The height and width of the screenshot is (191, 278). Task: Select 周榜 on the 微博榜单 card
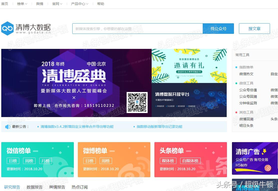click(106, 161)
